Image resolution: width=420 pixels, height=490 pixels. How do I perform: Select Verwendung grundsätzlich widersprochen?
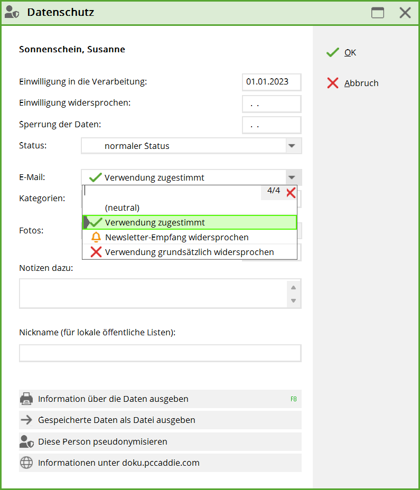click(189, 252)
